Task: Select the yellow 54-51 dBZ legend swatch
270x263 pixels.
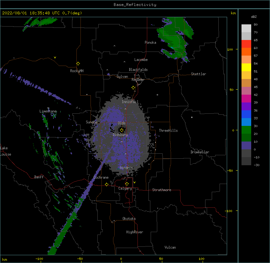Action: (246, 67)
